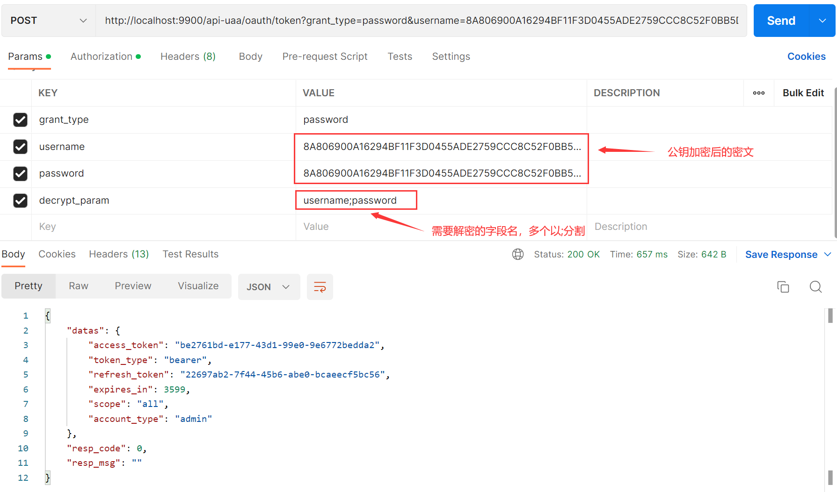837x492 pixels.
Task: Click the token_type value "bearer"
Action: coord(185,360)
